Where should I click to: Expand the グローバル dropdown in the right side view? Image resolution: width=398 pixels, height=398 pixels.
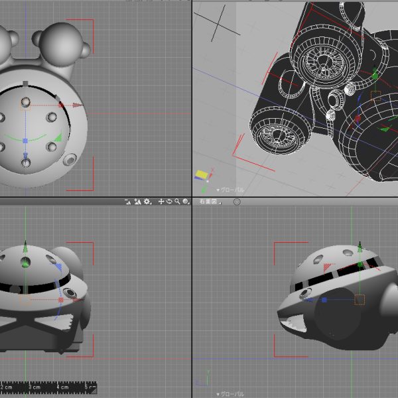tap(231, 393)
